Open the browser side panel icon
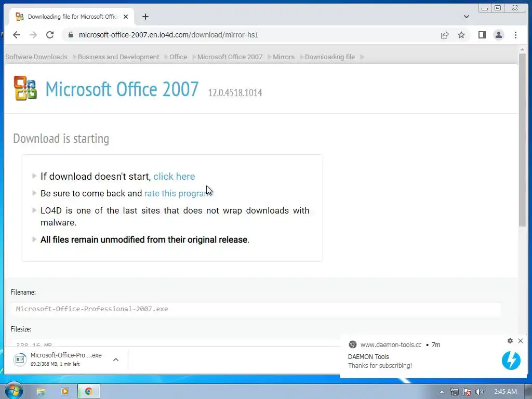532x399 pixels. click(x=482, y=35)
